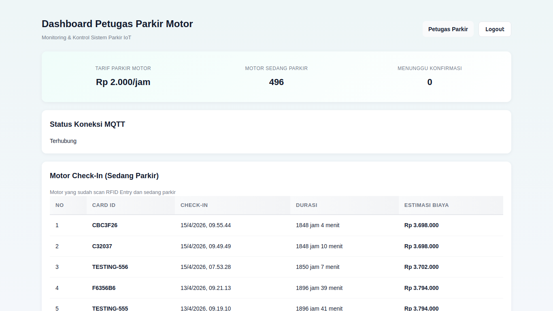553x311 pixels.
Task: Click duration 1896 jam 41 menit
Action: tap(319, 308)
